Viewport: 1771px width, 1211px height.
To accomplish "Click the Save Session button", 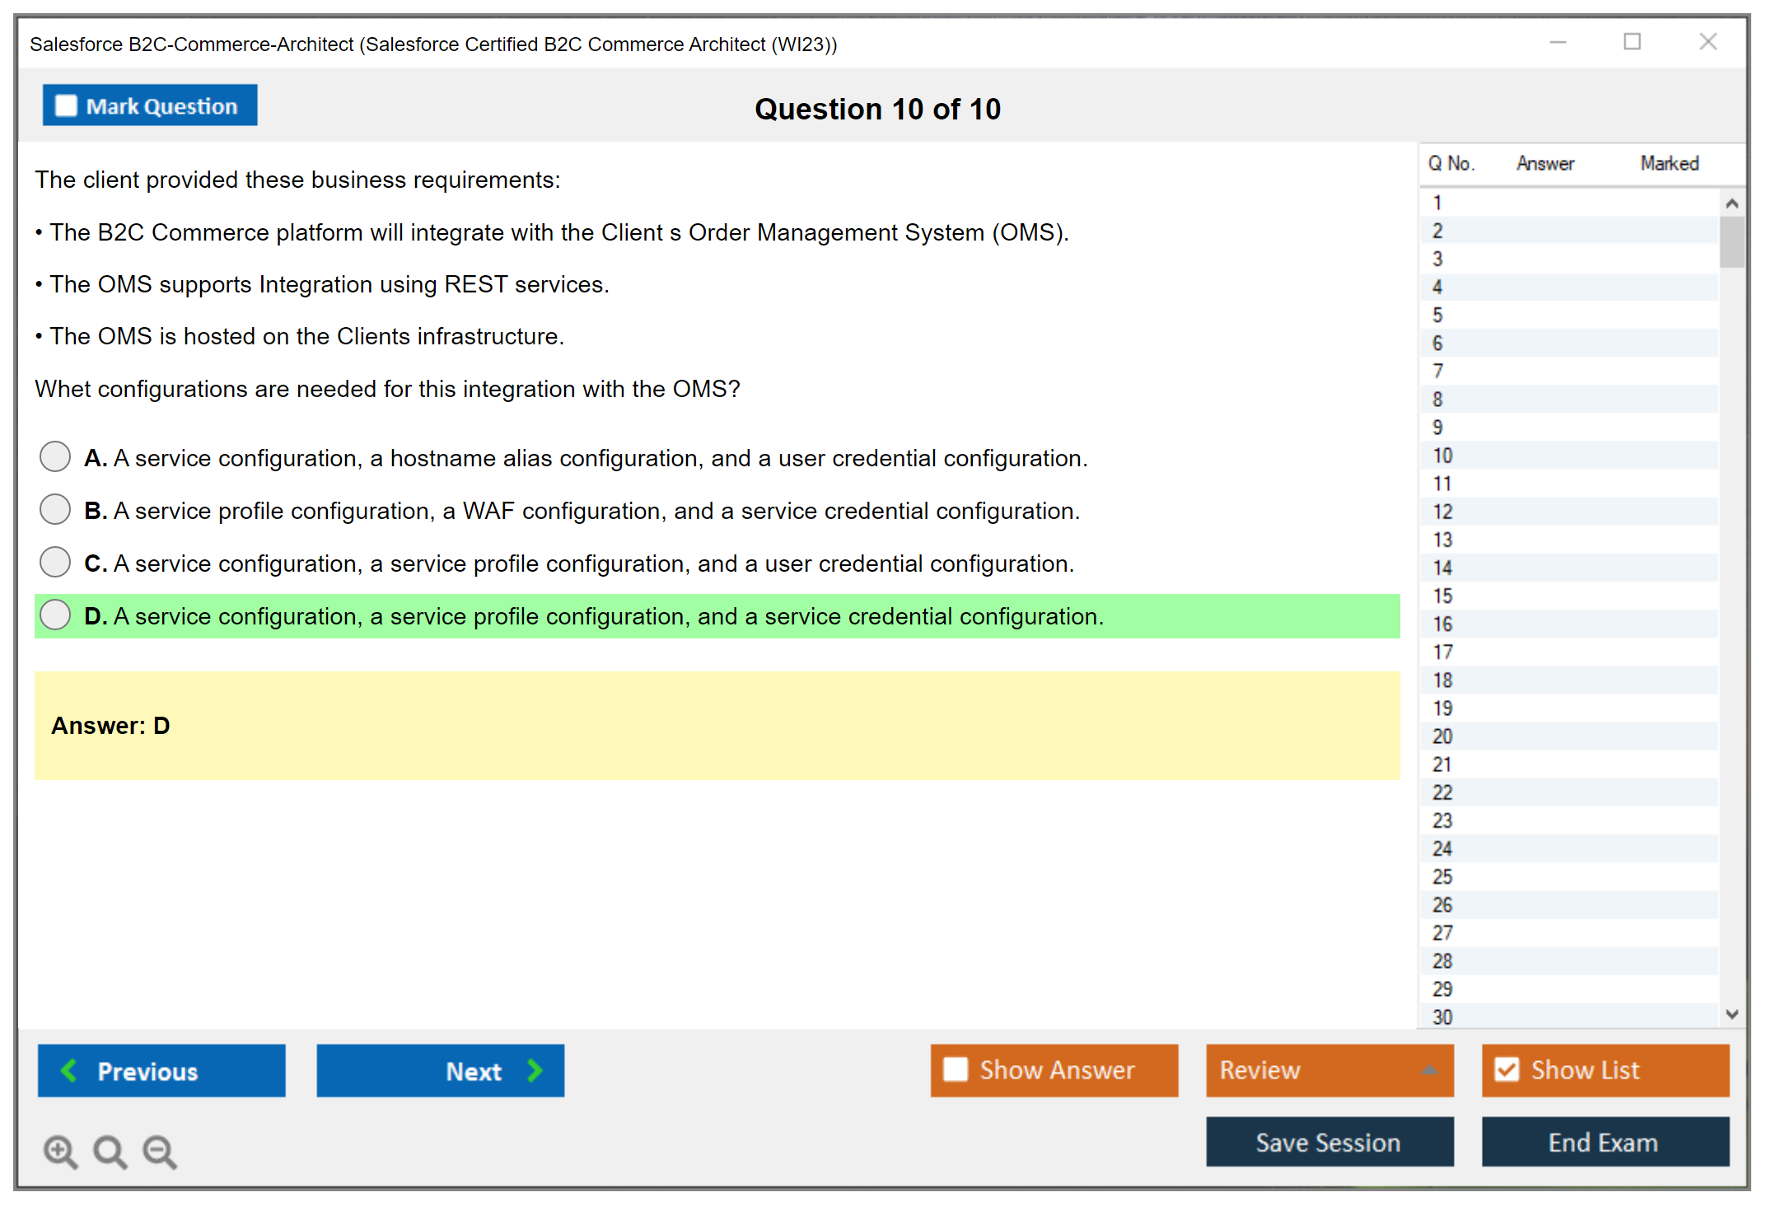I will pos(1329,1142).
